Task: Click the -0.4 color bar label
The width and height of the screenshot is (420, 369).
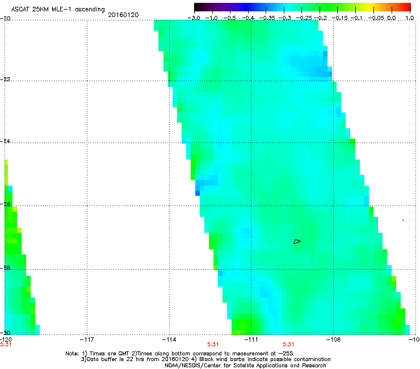Action: pyautogui.click(x=248, y=18)
